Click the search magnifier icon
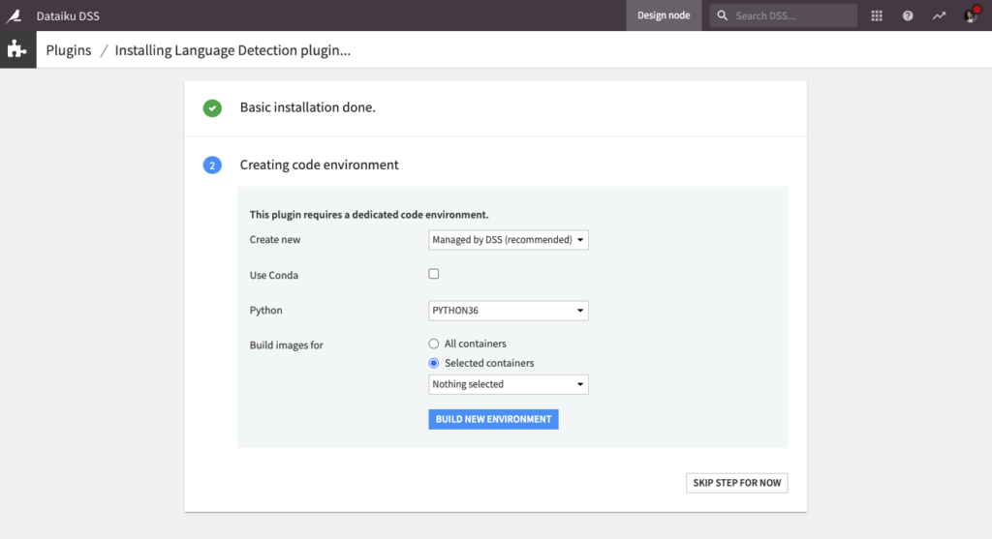This screenshot has height=539, width=992. 722,15
